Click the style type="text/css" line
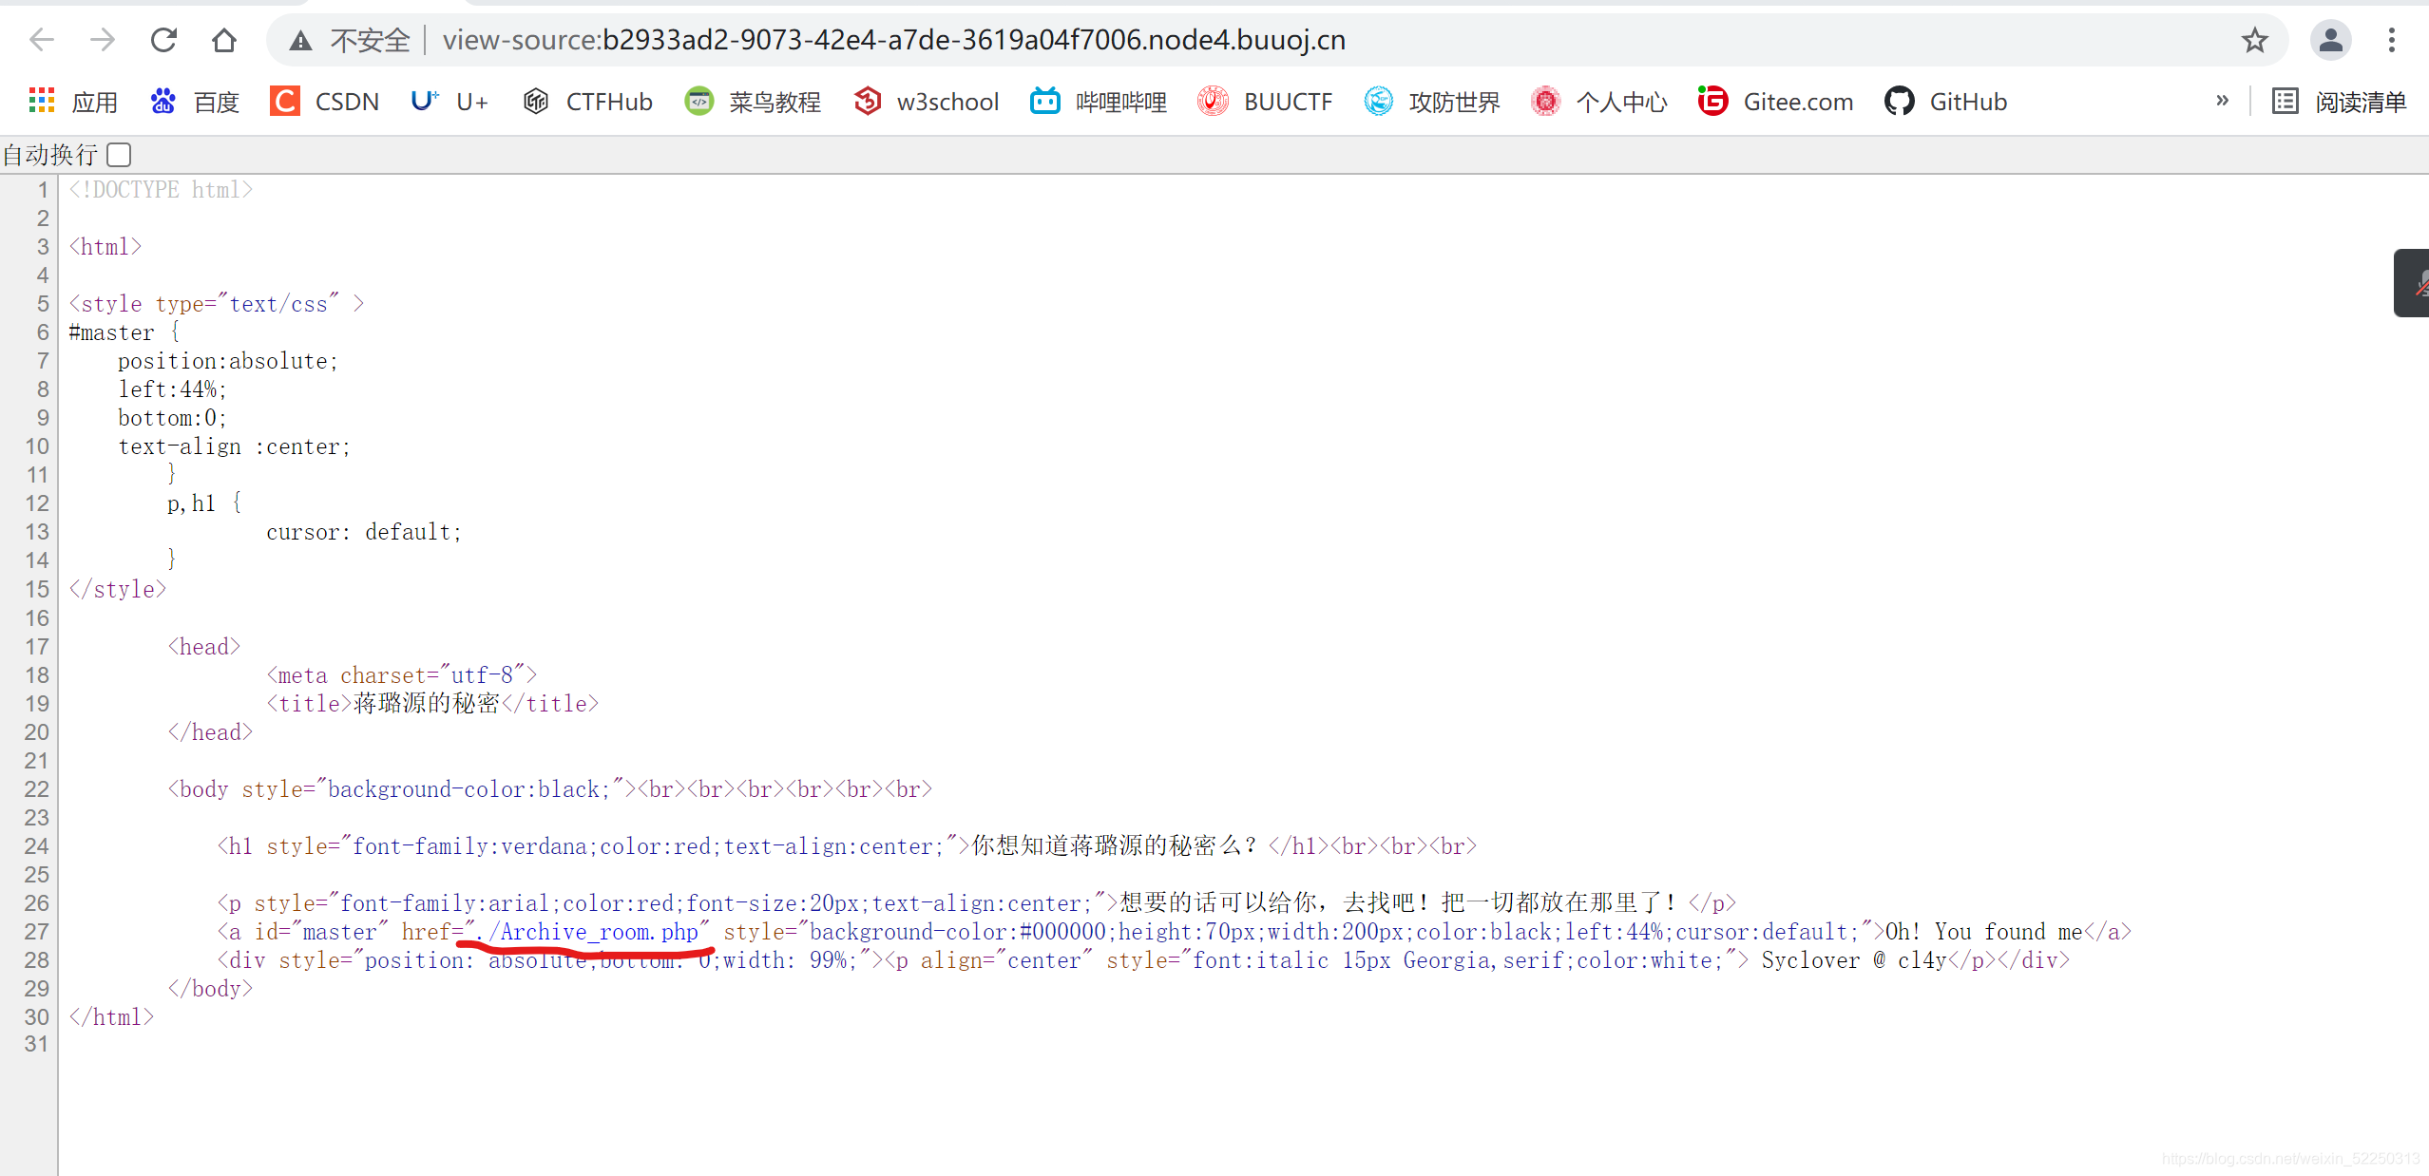This screenshot has height=1176, width=2429. coord(217,304)
